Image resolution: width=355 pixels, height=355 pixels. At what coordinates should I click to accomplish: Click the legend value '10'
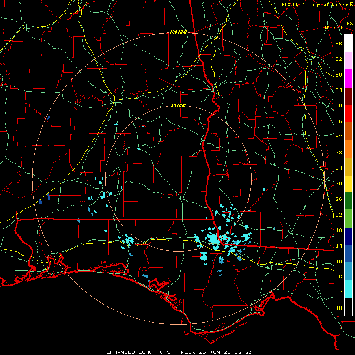(339, 262)
